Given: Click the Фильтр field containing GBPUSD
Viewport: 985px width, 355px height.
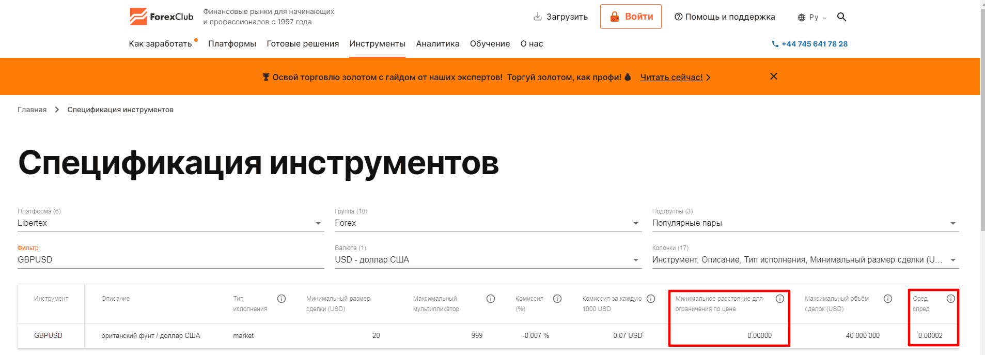Looking at the screenshot, I should [171, 260].
